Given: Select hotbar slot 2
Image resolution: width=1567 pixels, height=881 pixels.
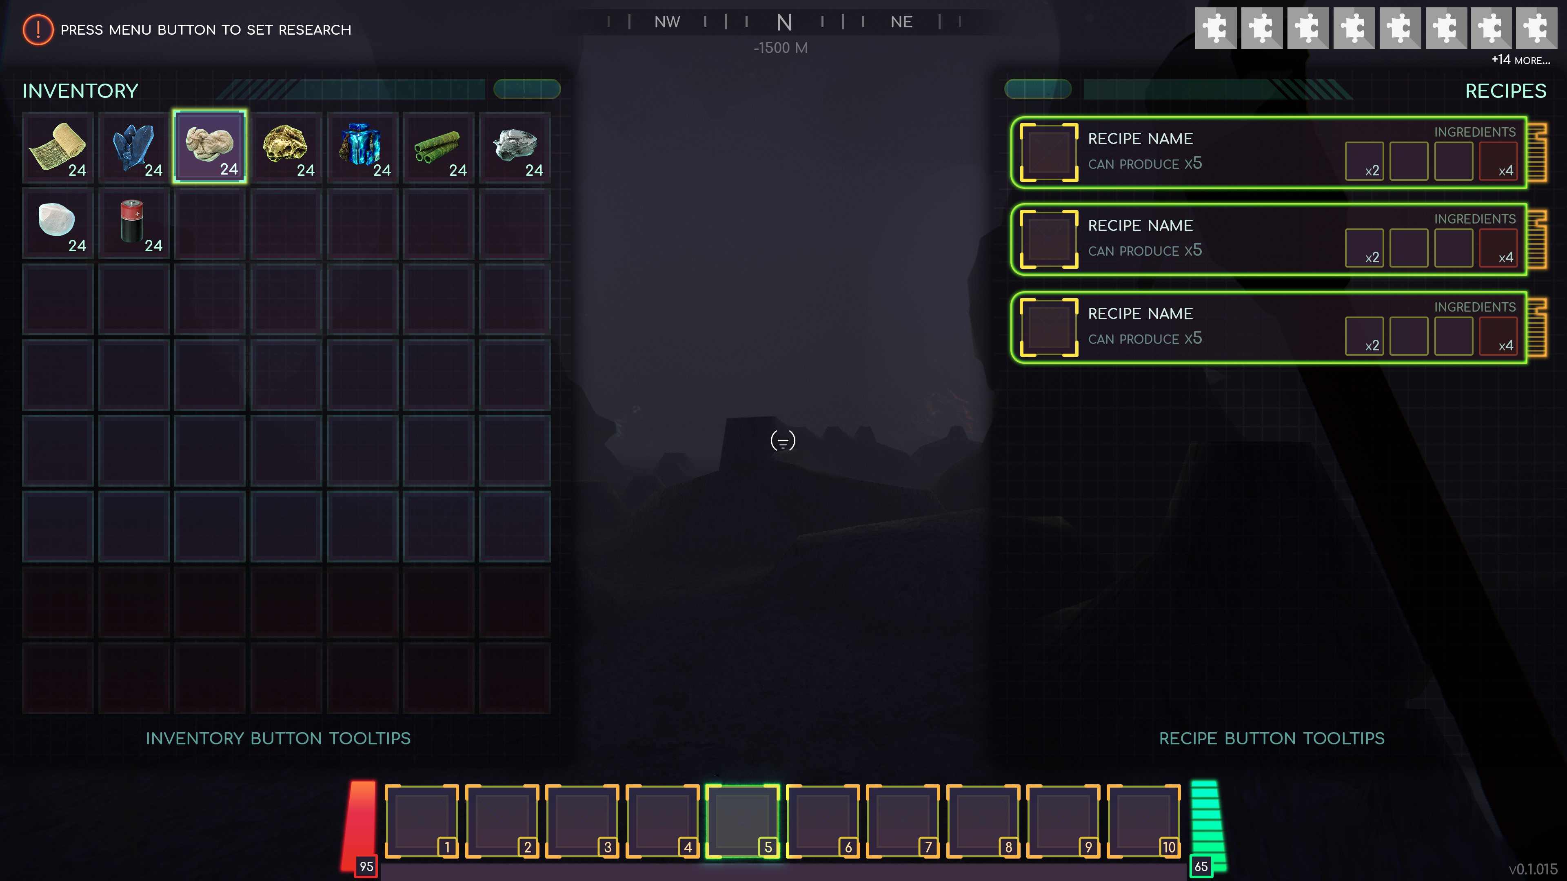Looking at the screenshot, I should 502,821.
